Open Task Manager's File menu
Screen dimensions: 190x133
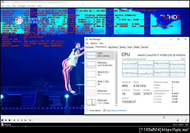tap(87, 43)
